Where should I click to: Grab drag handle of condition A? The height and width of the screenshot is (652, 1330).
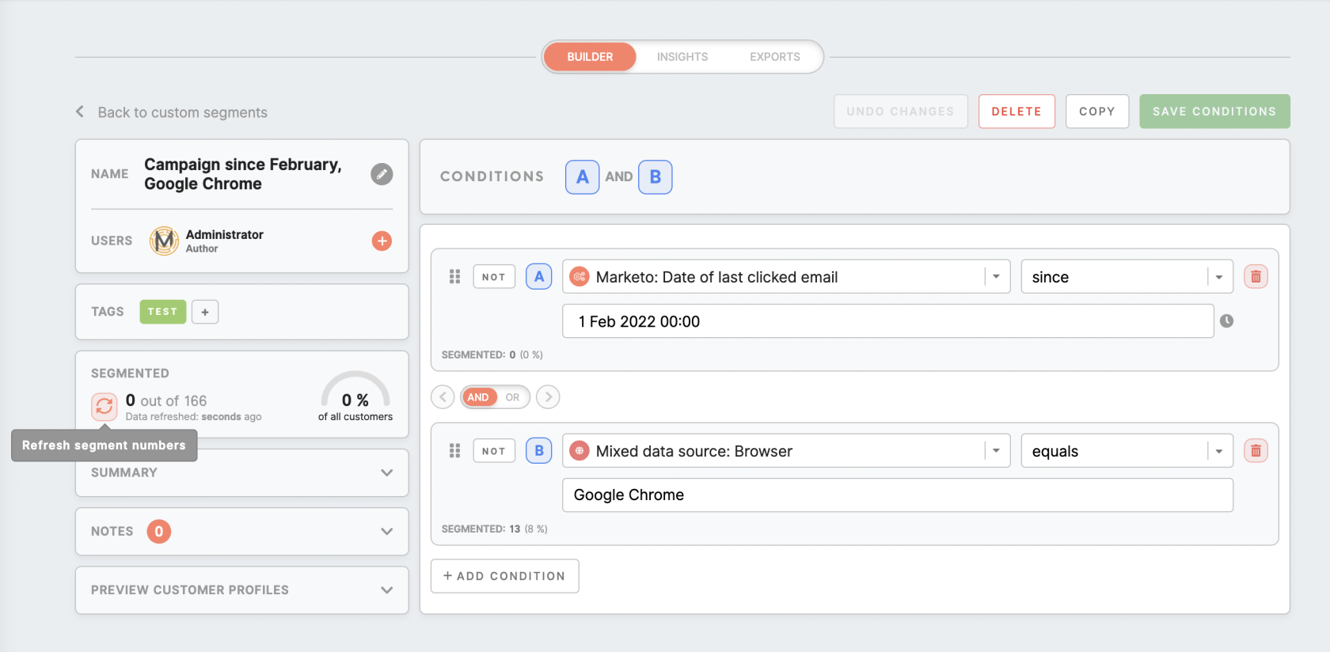tap(454, 277)
